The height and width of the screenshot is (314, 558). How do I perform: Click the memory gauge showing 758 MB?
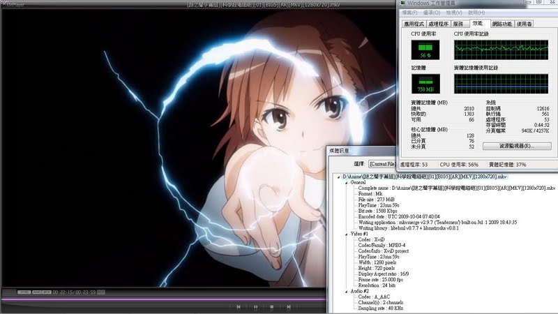point(425,84)
